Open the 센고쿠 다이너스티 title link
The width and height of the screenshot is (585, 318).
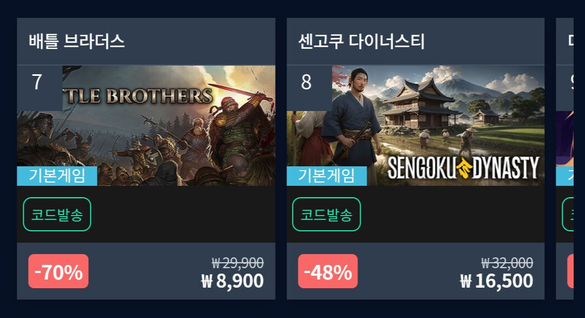(361, 41)
